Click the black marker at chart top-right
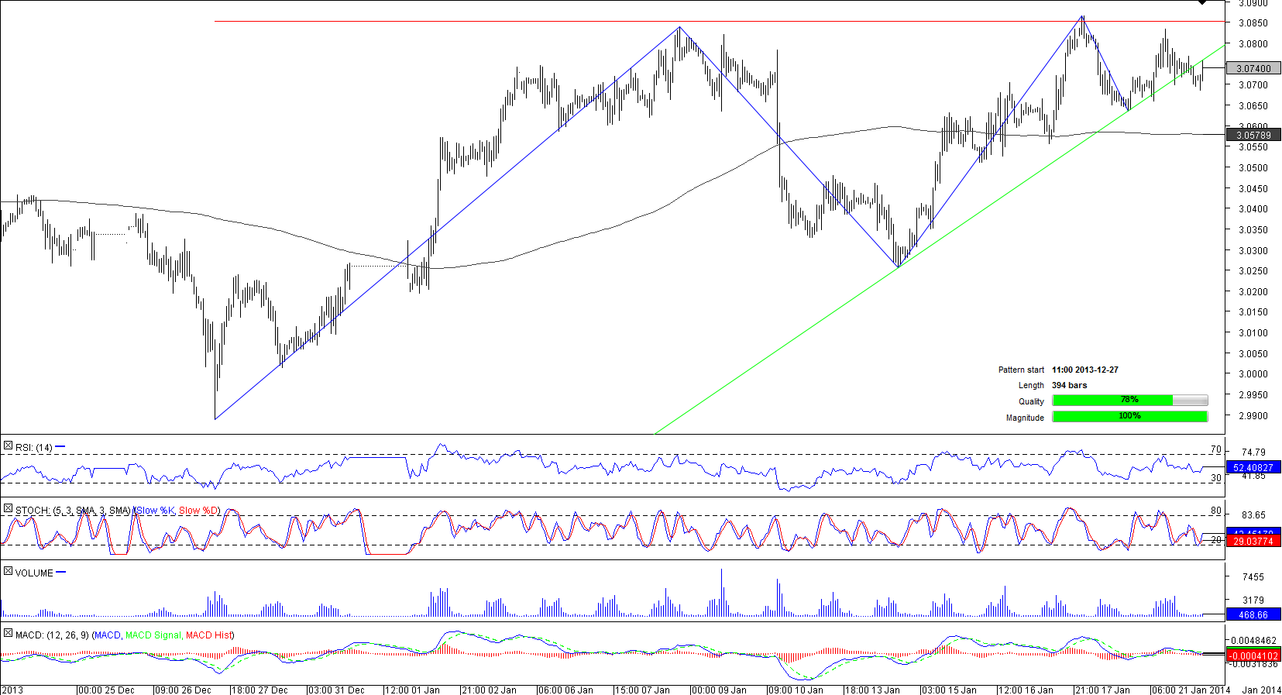 (x=1202, y=3)
